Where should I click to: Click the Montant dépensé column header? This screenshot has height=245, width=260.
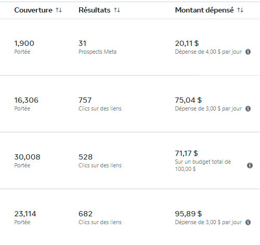[x=204, y=10]
